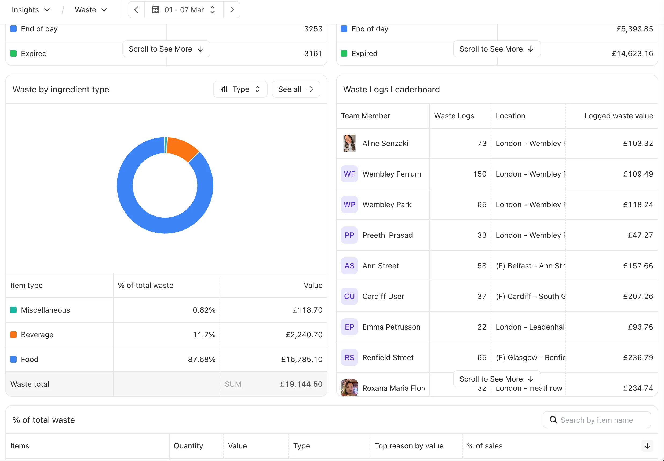Screen dimensions: 664x461
Task: Click the sort arrow next to % of sales
Action: tap(647, 446)
